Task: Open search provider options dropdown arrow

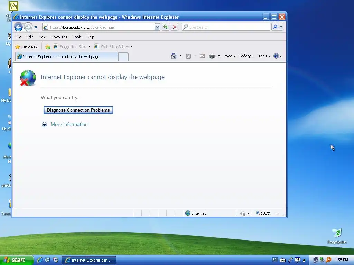Action: coord(281,27)
